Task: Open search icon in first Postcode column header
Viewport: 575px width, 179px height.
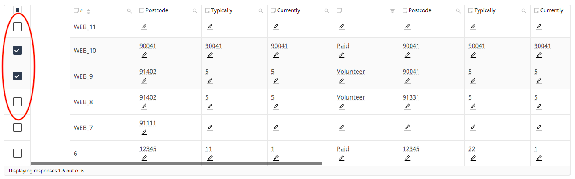Action: [195, 11]
